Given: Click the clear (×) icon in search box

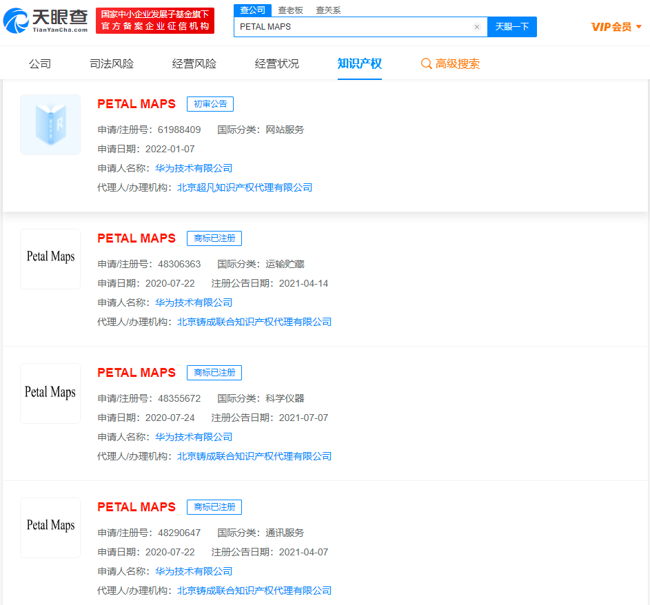Looking at the screenshot, I should (476, 26).
